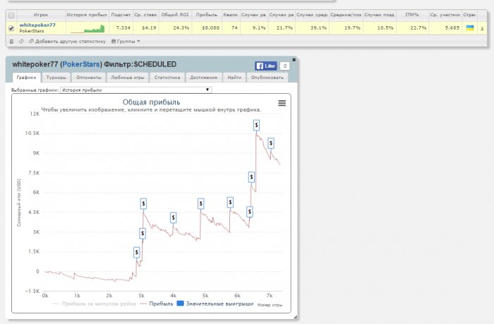Open the Выбранные графики dropdown
Screen dimensions: 494x324
tap(135, 90)
